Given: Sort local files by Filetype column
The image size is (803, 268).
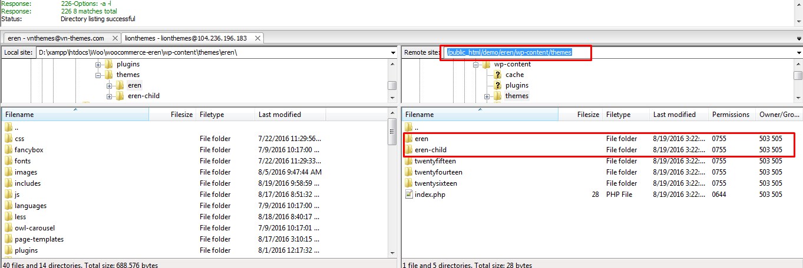Looking at the screenshot, I should click(x=225, y=115).
